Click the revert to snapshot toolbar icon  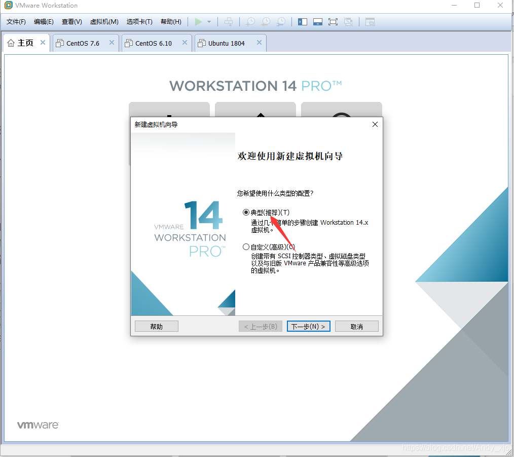tap(266, 22)
